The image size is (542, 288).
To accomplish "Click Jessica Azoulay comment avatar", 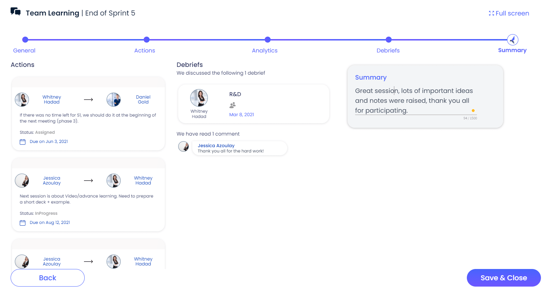I will pos(183,146).
